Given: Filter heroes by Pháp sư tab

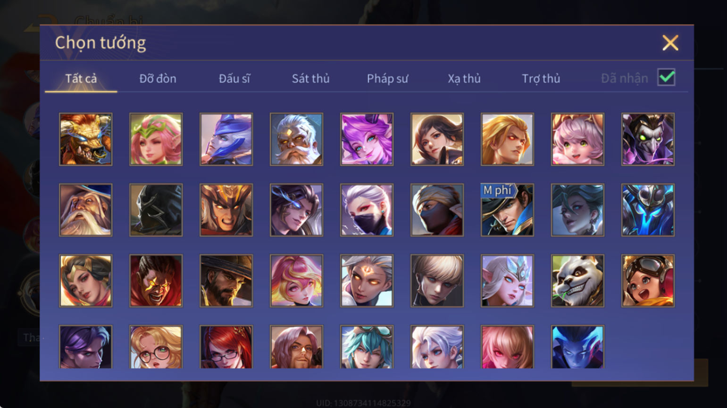Looking at the screenshot, I should pos(387,79).
